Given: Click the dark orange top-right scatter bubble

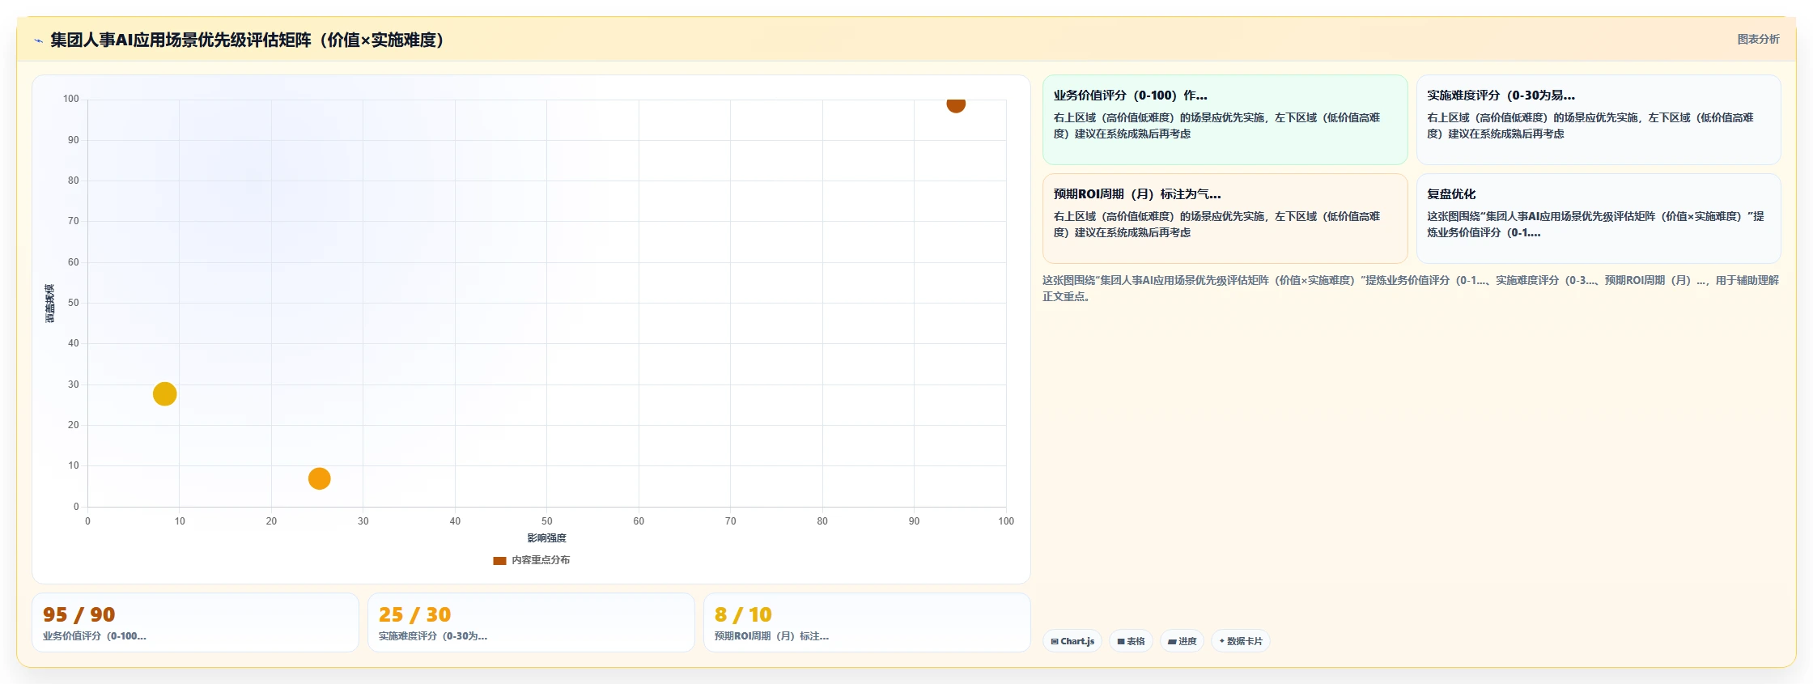Looking at the screenshot, I should point(956,103).
